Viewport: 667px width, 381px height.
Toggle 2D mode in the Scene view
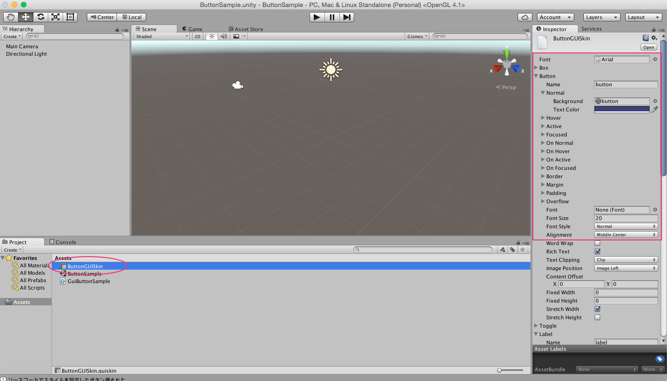[x=197, y=36]
